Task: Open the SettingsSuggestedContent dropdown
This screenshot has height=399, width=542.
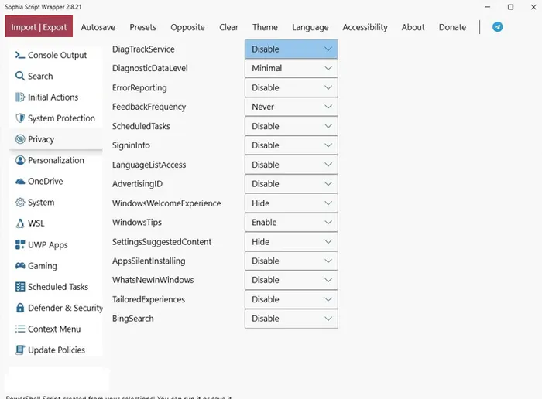Action: pyautogui.click(x=291, y=241)
